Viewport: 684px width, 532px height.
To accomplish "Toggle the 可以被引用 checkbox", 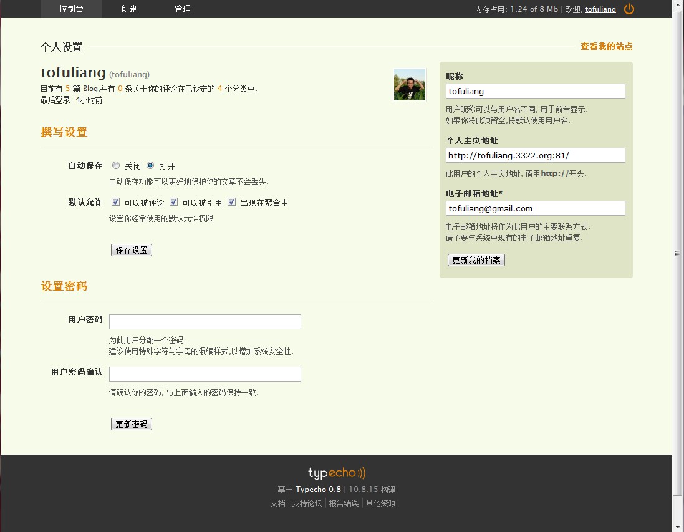I will coord(174,202).
